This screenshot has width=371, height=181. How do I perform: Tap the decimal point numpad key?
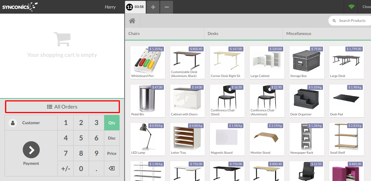(96, 169)
